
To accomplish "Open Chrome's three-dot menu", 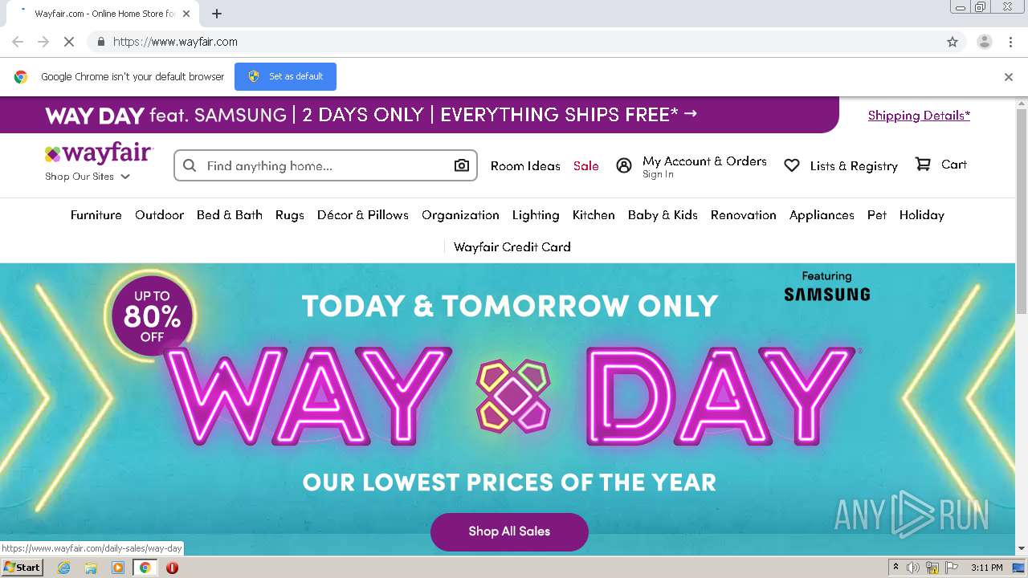I will pyautogui.click(x=1010, y=42).
